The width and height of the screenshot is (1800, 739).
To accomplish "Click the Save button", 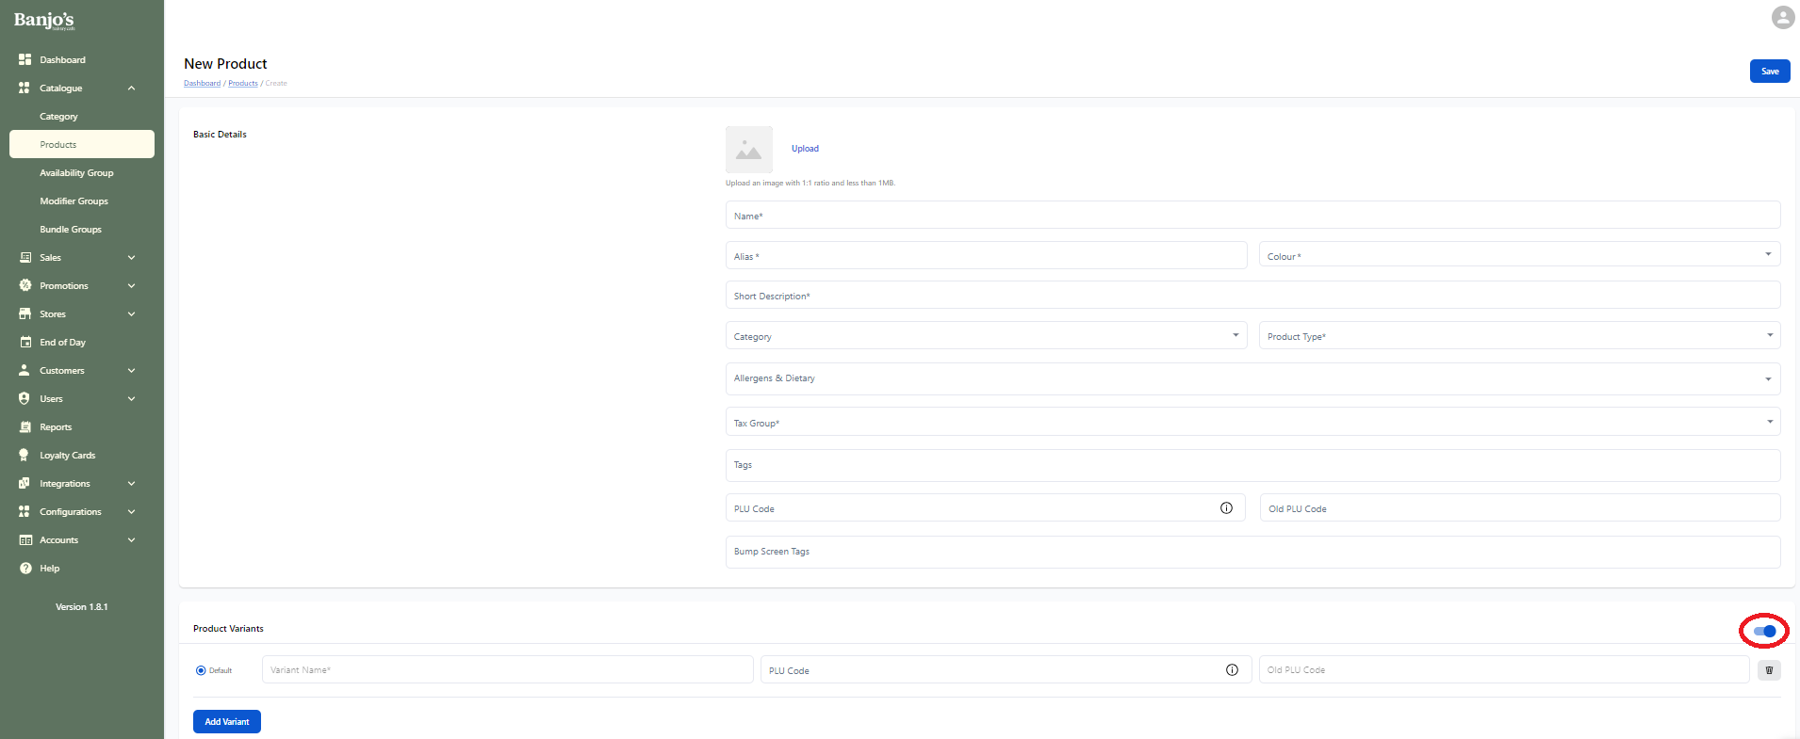I will coord(1769,72).
